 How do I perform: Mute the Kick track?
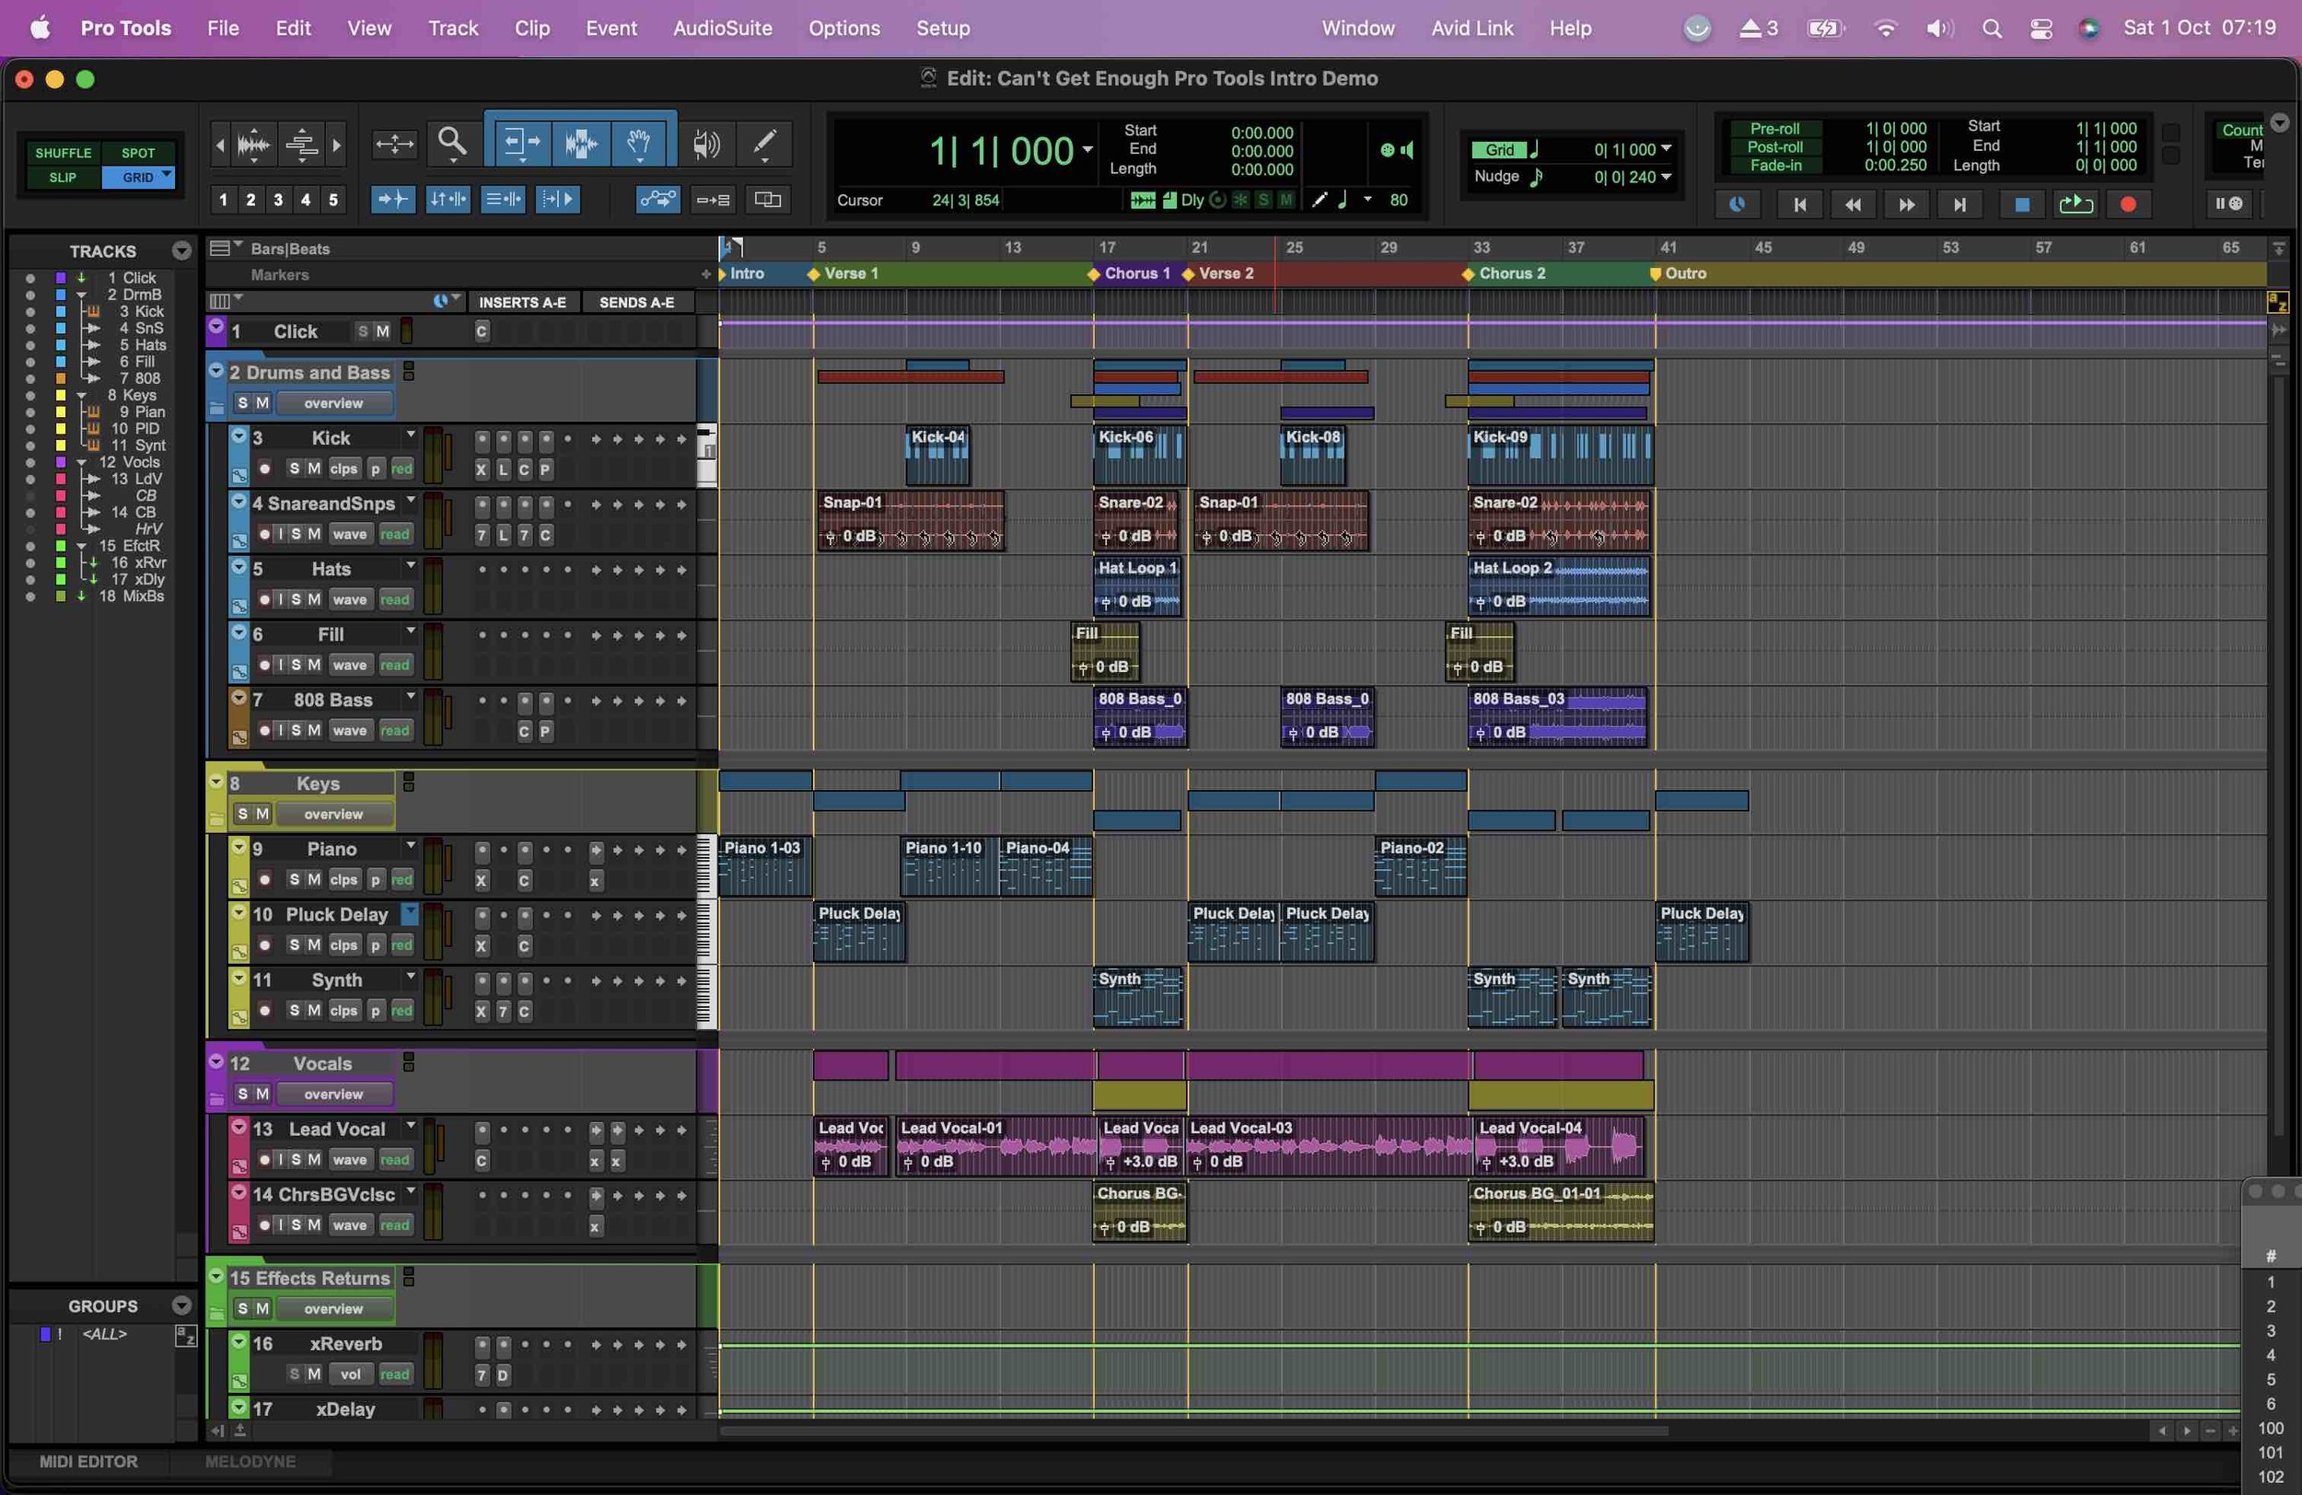pos(314,469)
